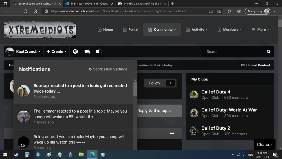
Task: Click the notifications panel scrollbar
Action: click(135, 89)
